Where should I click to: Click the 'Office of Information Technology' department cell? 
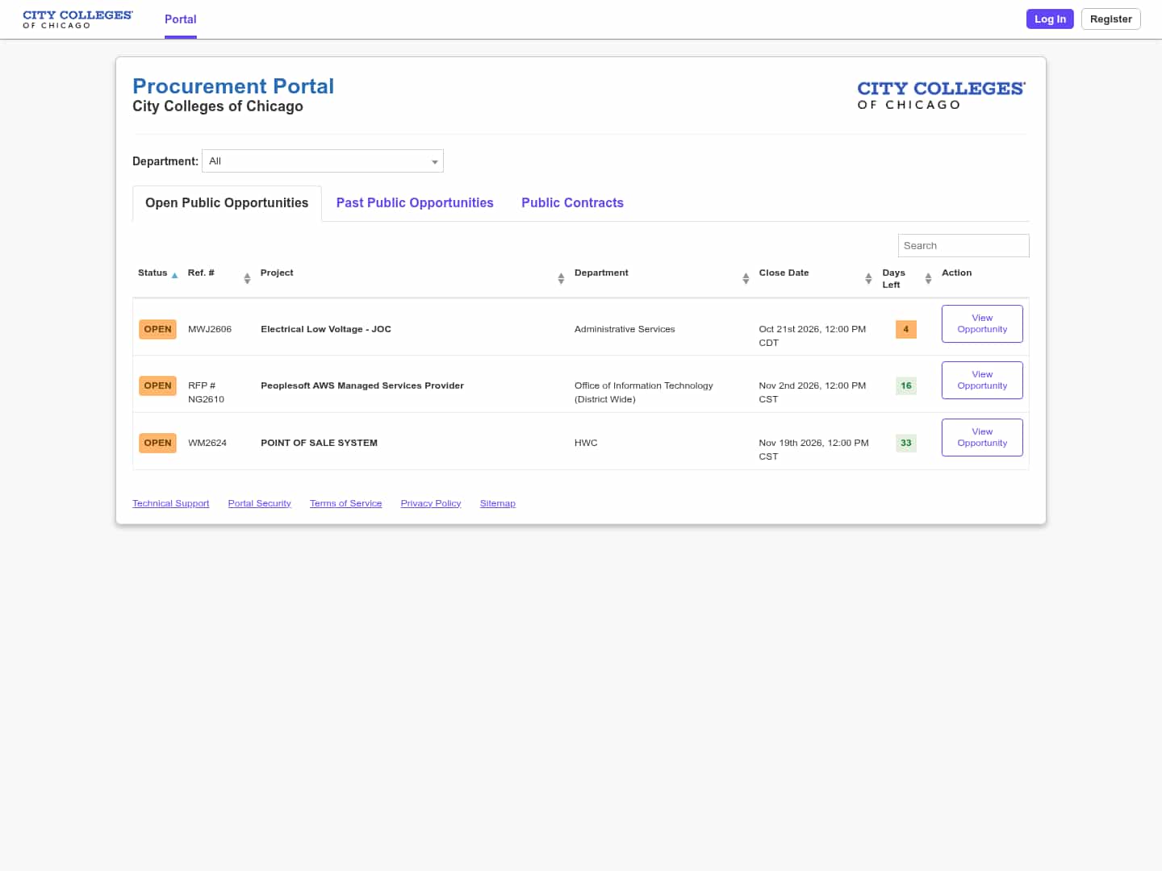click(x=644, y=392)
